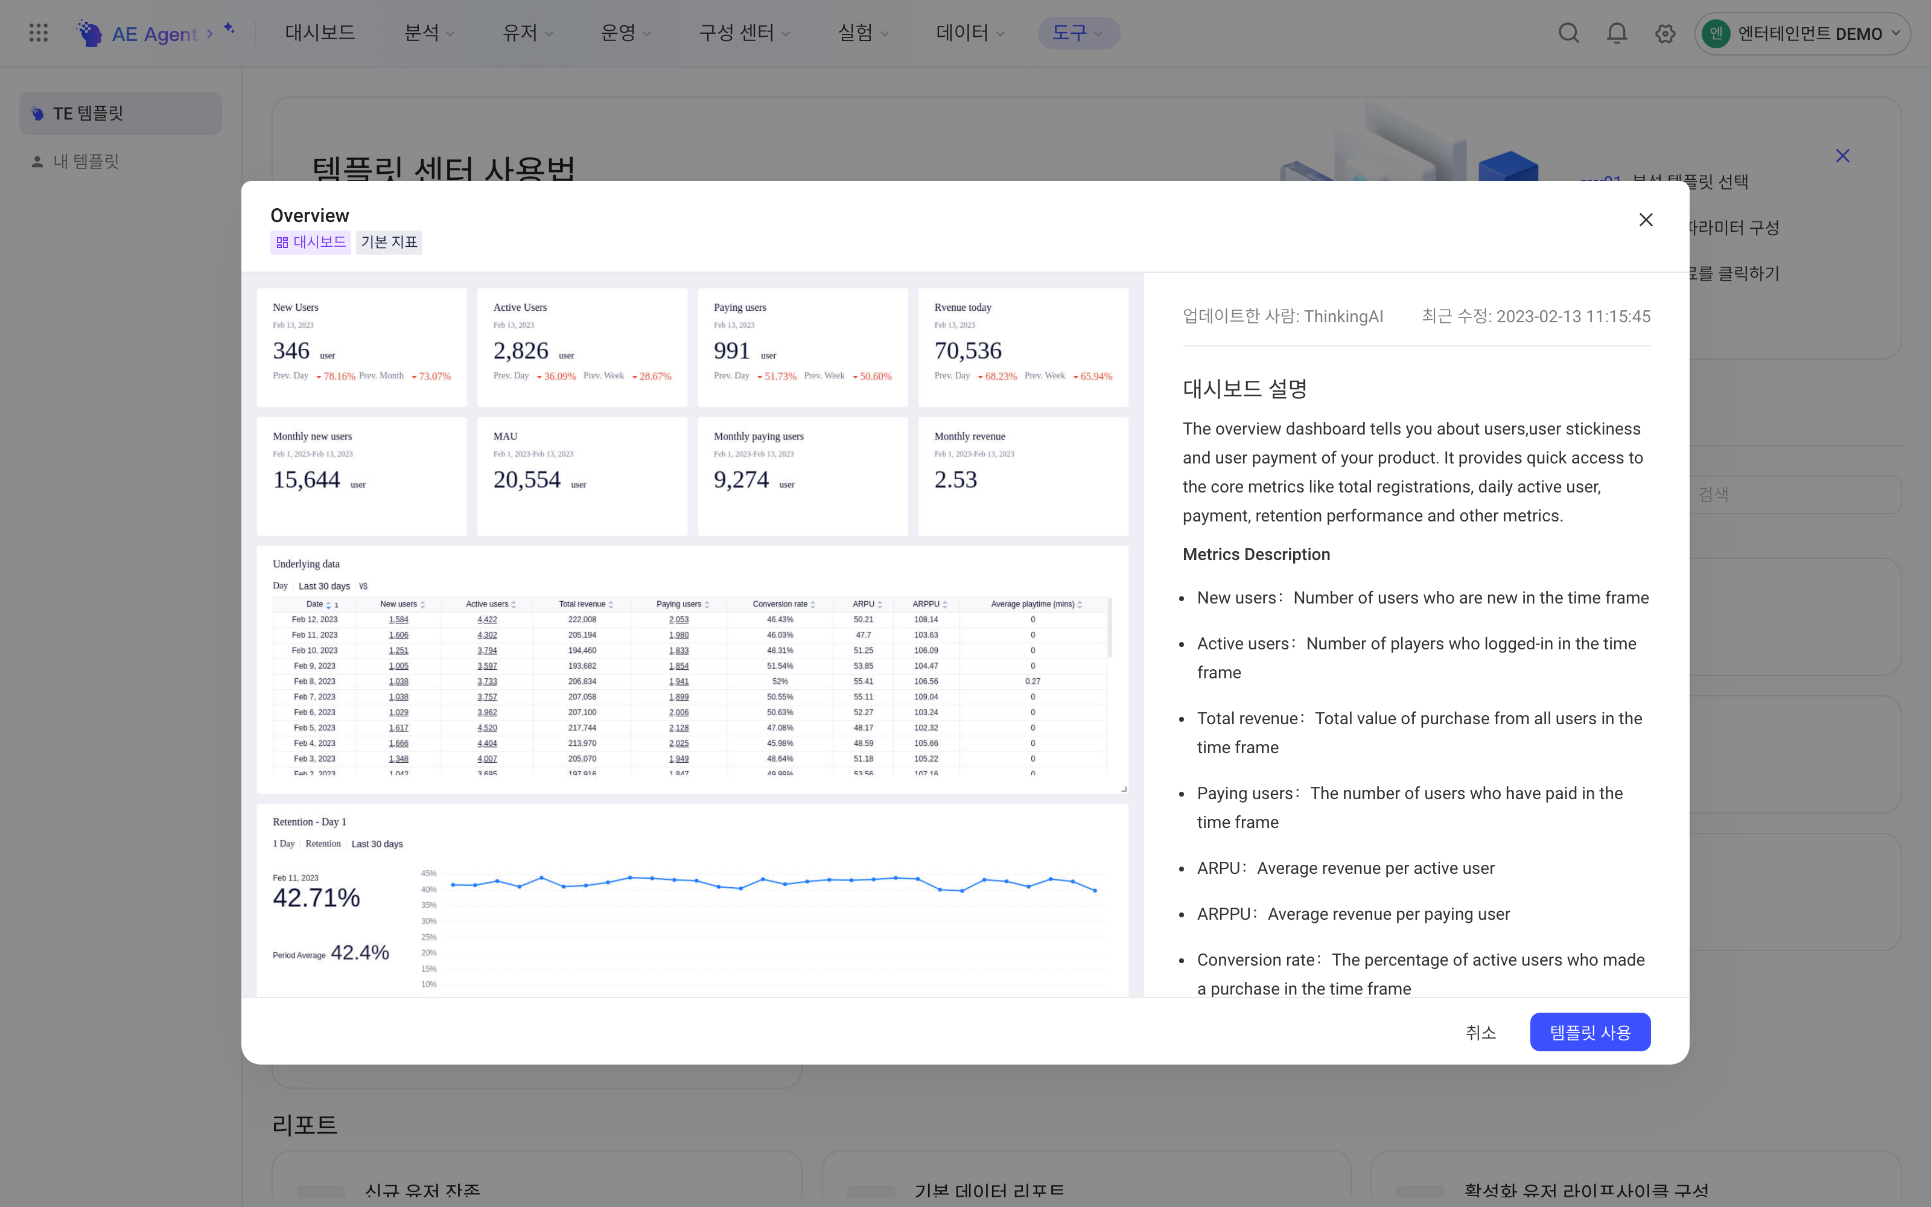Click the 취소 button
Image resolution: width=1931 pixels, height=1207 pixels.
tap(1480, 1032)
